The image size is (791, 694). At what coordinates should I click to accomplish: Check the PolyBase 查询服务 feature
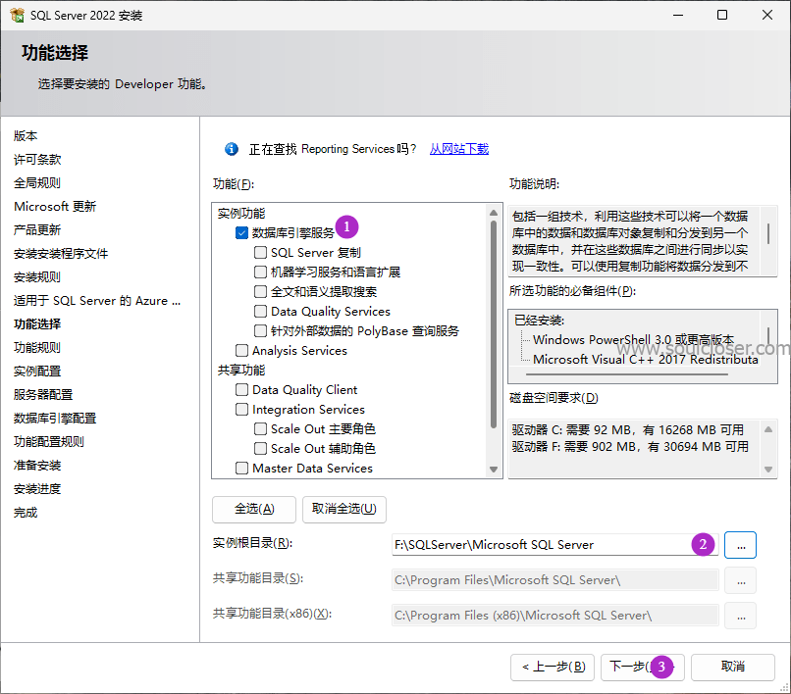(260, 330)
